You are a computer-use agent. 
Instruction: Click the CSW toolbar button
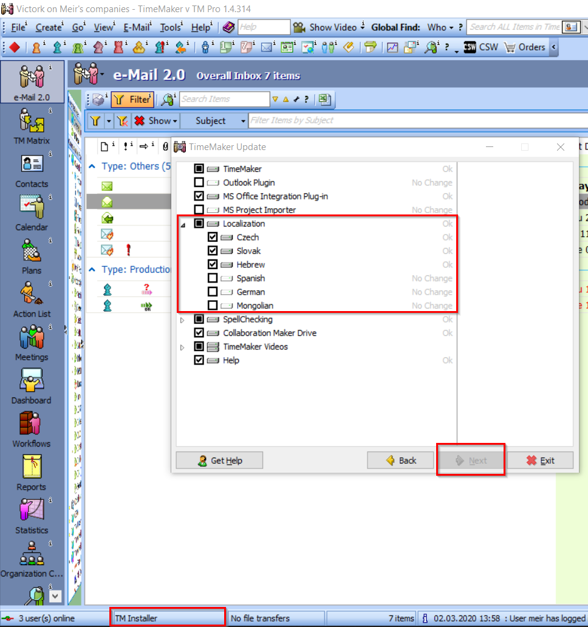[481, 47]
